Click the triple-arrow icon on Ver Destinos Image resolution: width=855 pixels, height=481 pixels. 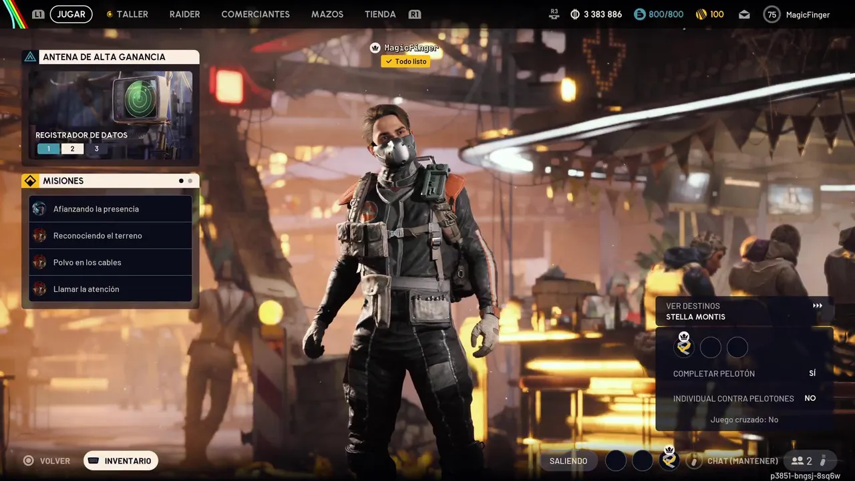pyautogui.click(x=818, y=306)
